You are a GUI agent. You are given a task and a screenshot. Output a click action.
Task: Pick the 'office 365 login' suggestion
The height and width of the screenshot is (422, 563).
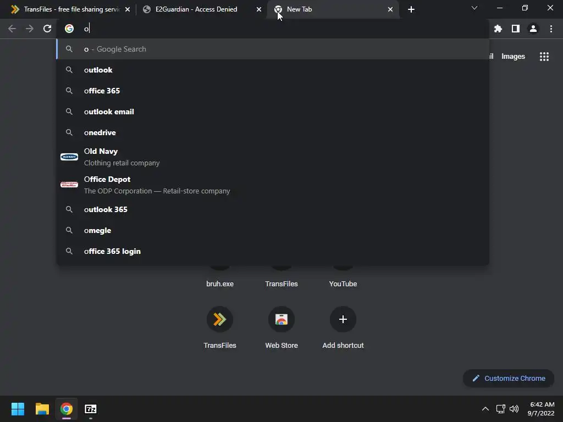point(273,251)
